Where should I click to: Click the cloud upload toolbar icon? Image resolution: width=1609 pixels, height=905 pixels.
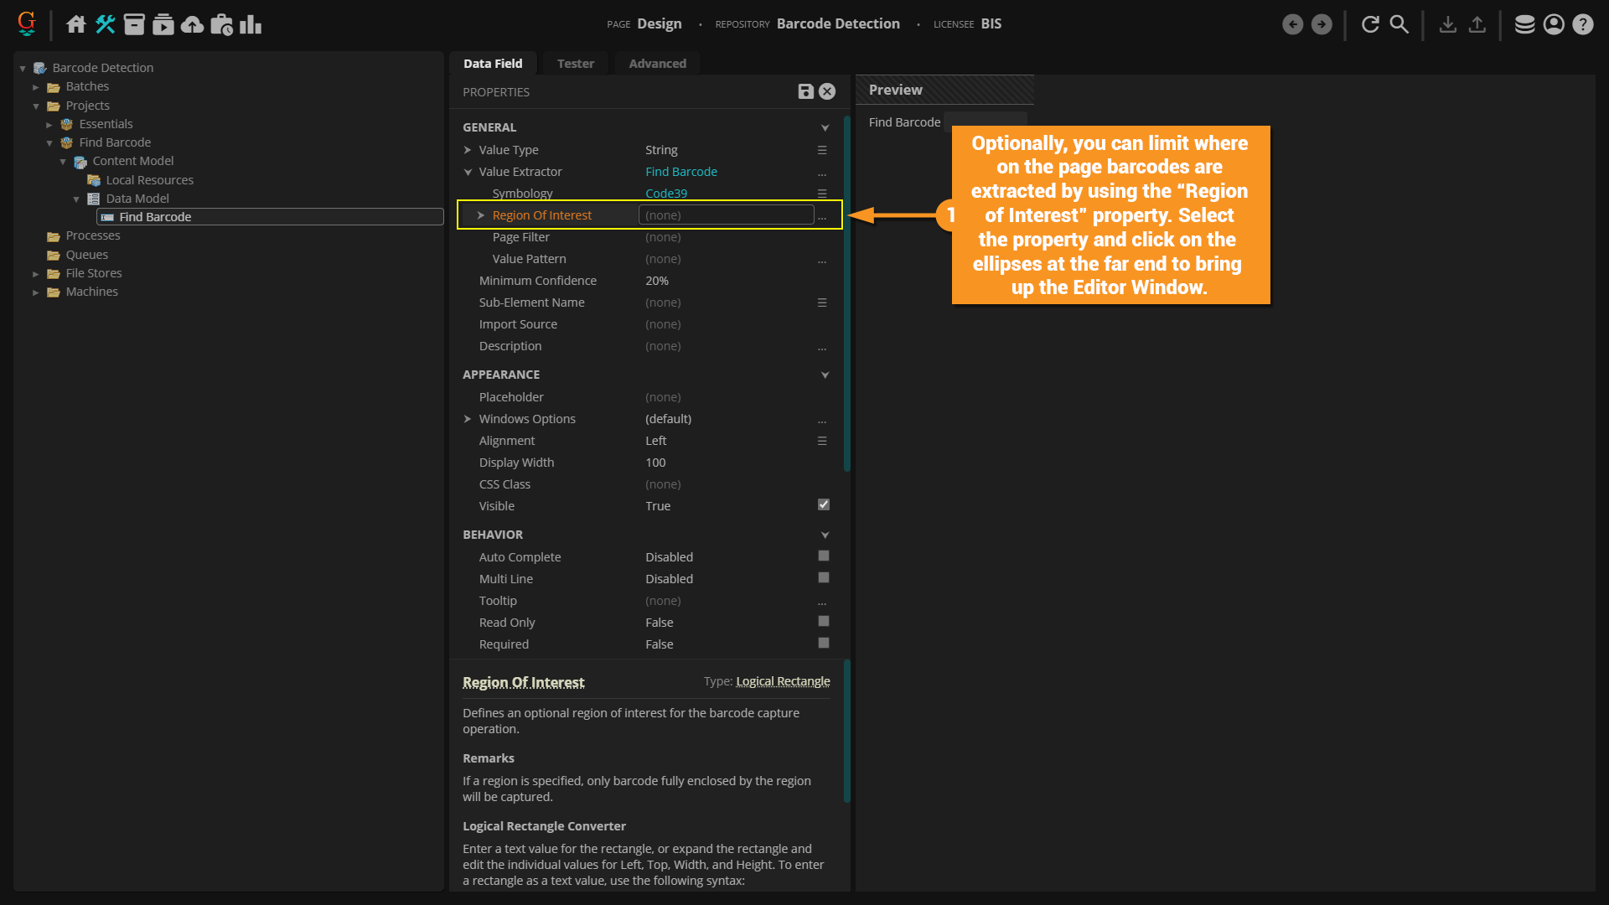click(x=192, y=24)
